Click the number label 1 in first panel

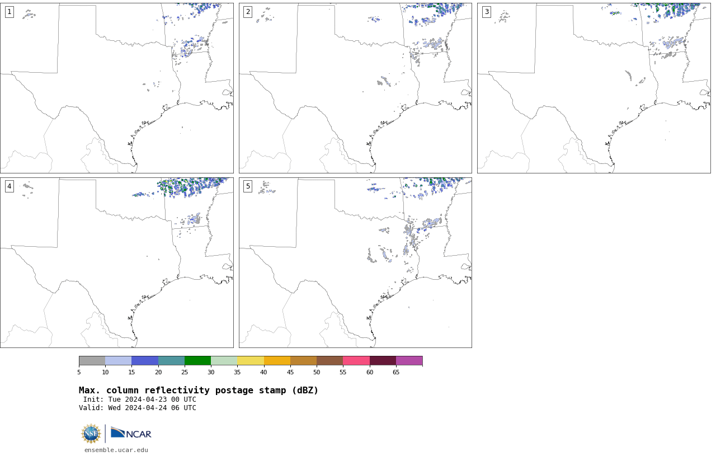(9, 12)
